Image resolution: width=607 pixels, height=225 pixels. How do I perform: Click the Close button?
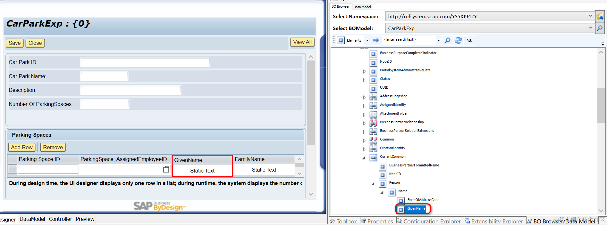tap(35, 43)
